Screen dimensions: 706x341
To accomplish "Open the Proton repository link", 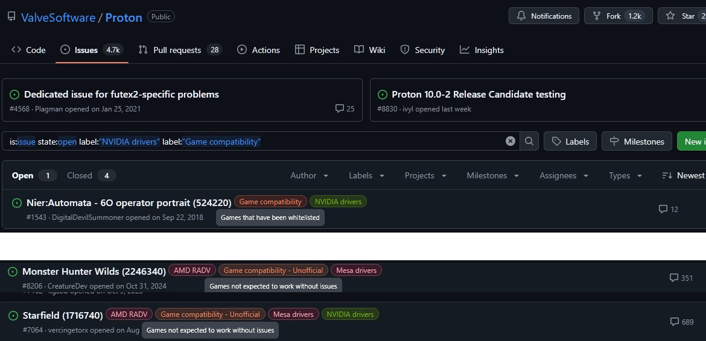I will coord(124,17).
